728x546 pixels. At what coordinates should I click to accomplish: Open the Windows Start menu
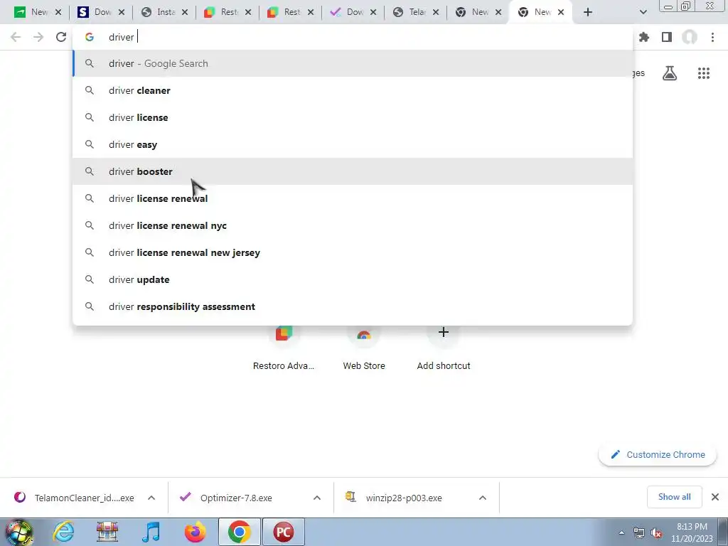coord(19,532)
